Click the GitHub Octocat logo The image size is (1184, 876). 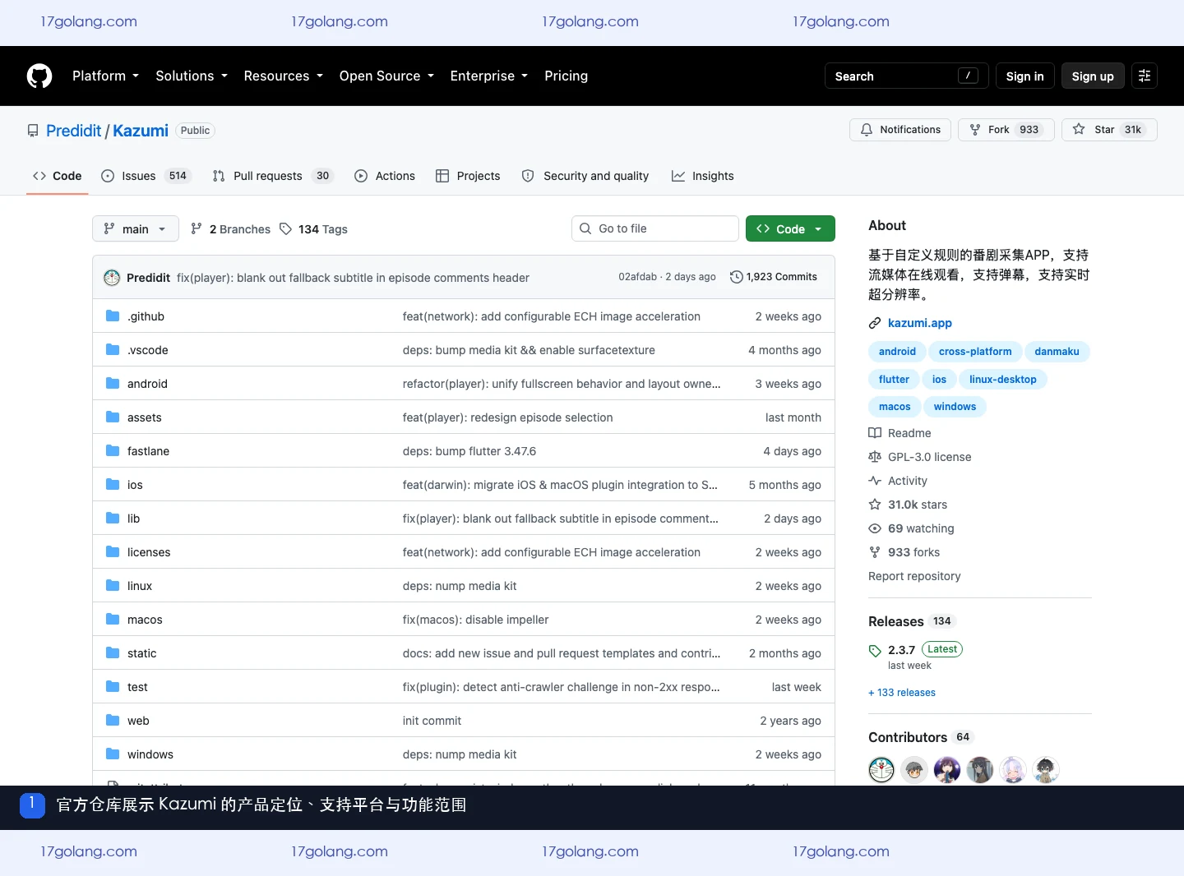[39, 76]
